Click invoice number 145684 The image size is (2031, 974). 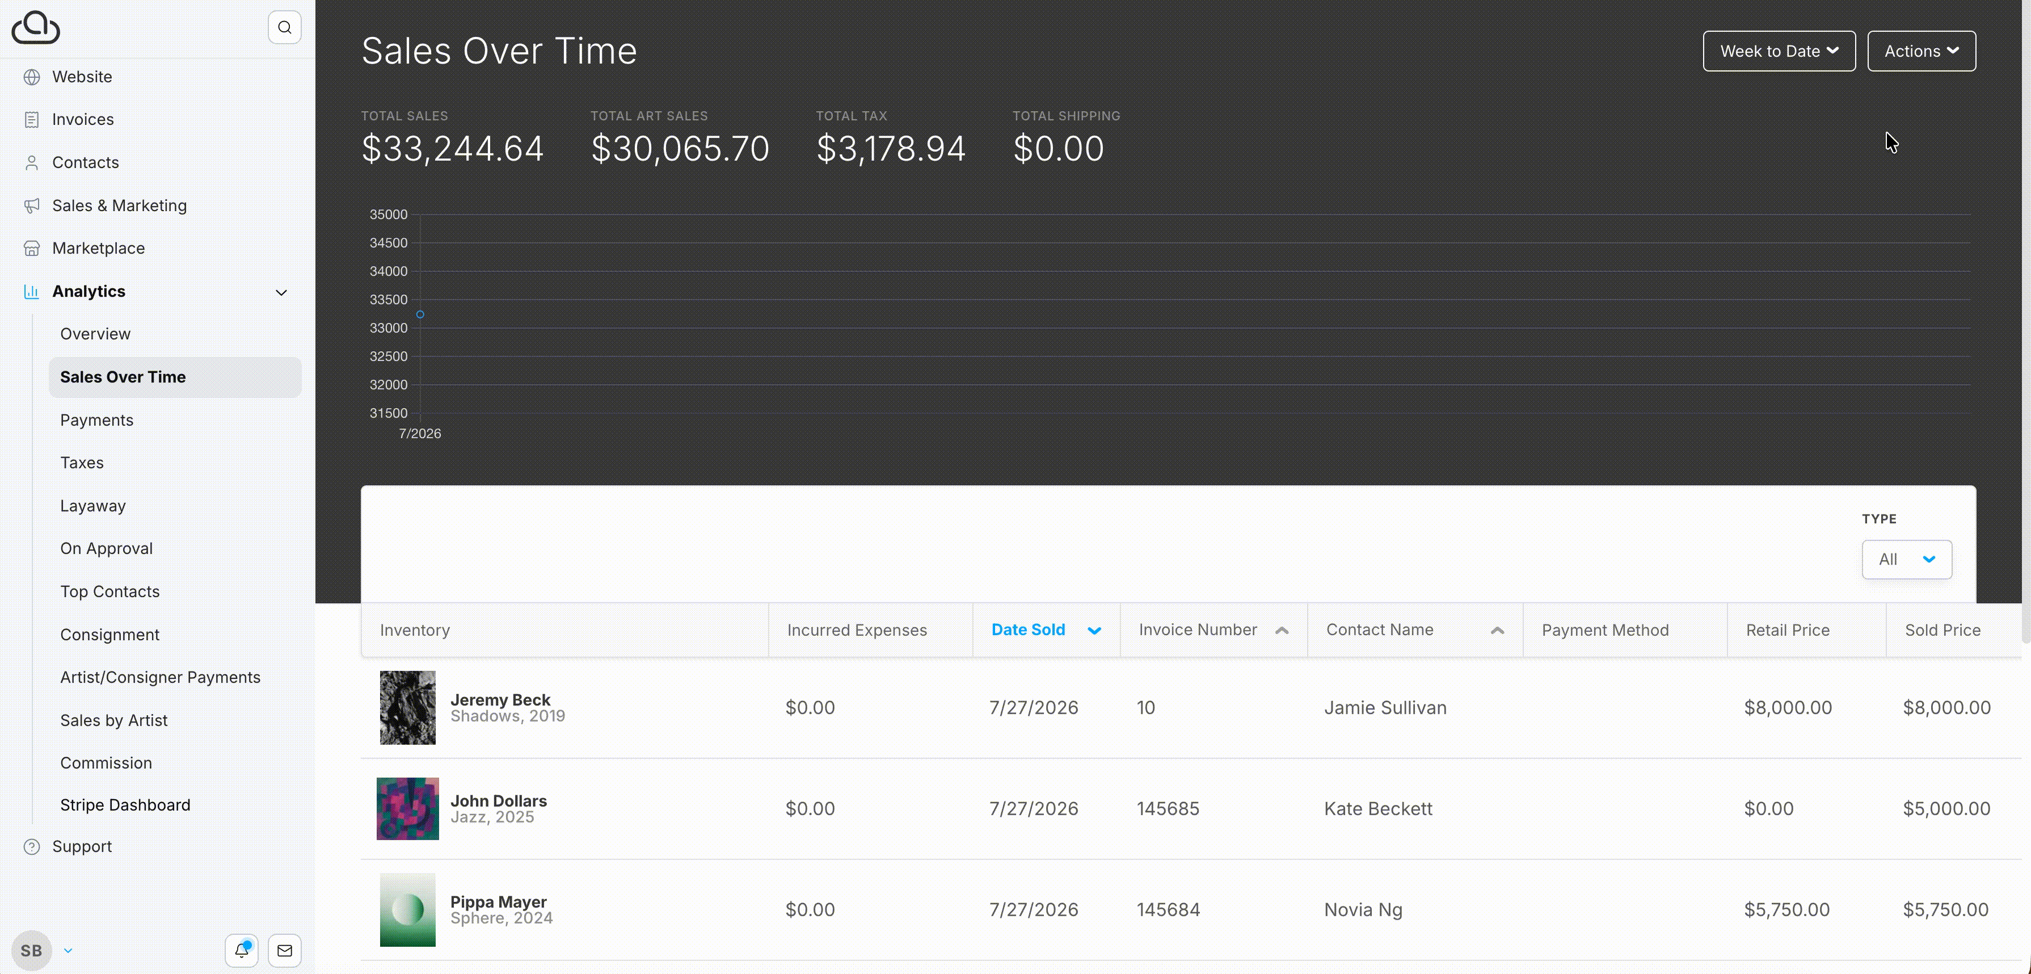[1168, 909]
